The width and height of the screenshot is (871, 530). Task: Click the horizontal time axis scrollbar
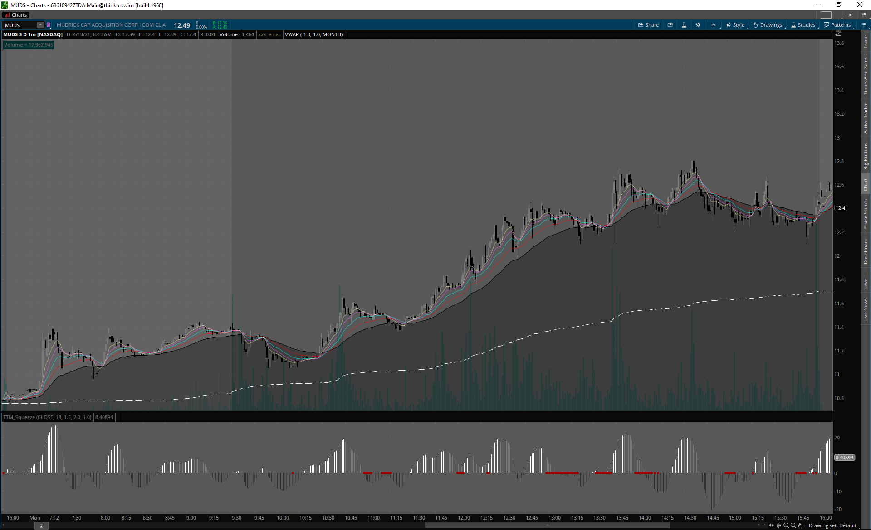click(547, 525)
